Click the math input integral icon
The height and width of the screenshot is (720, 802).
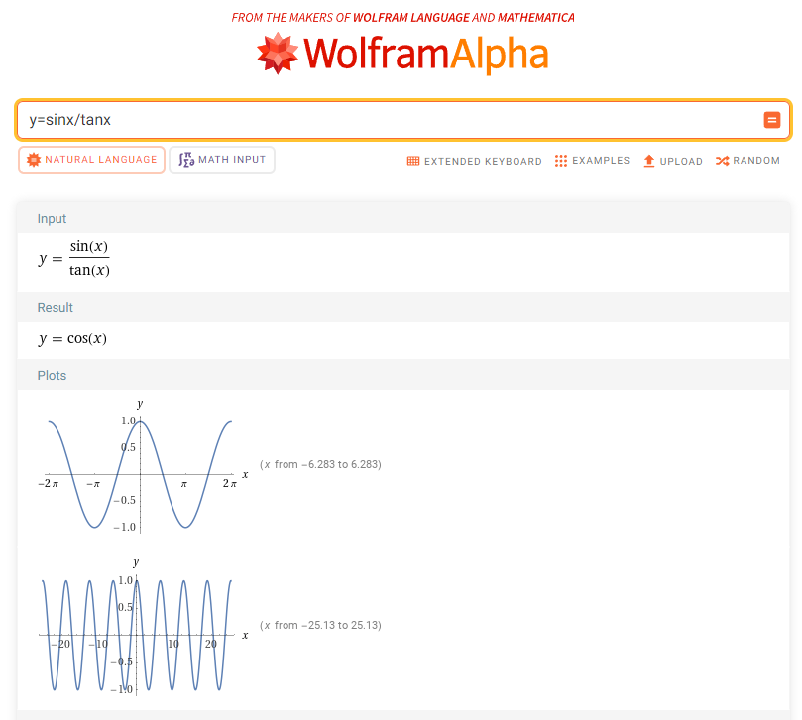click(186, 160)
